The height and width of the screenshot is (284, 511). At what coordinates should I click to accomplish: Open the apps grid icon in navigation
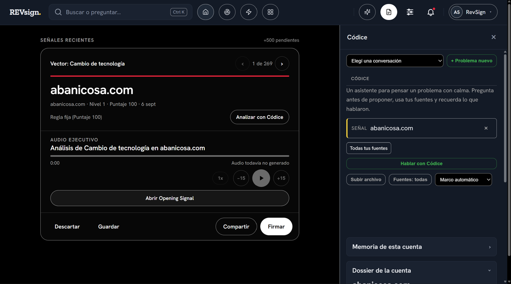coord(270,12)
